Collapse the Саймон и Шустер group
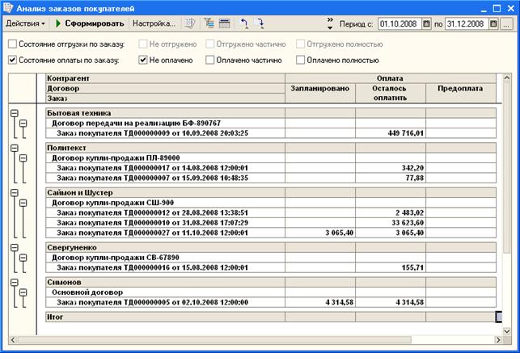 [x=14, y=194]
